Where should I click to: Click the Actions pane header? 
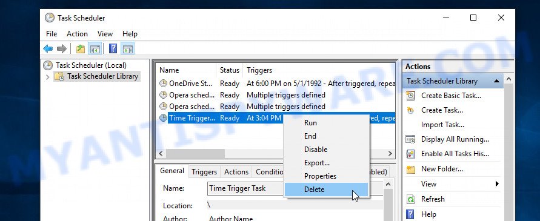[458, 67]
